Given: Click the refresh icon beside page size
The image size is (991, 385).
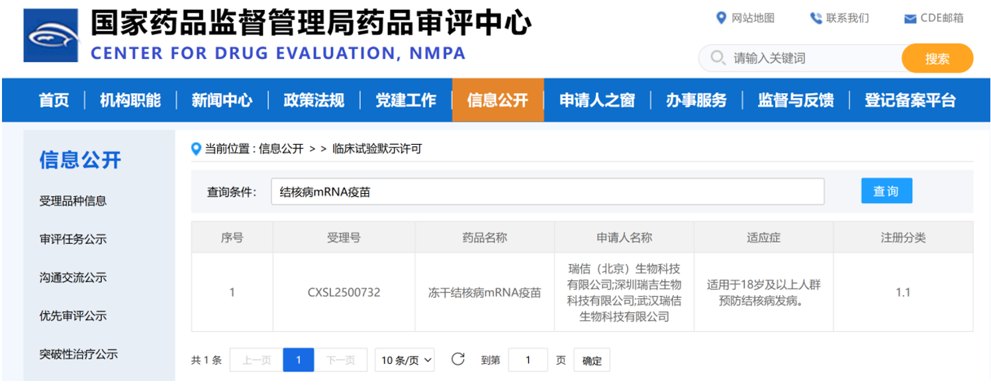Looking at the screenshot, I should (x=457, y=359).
